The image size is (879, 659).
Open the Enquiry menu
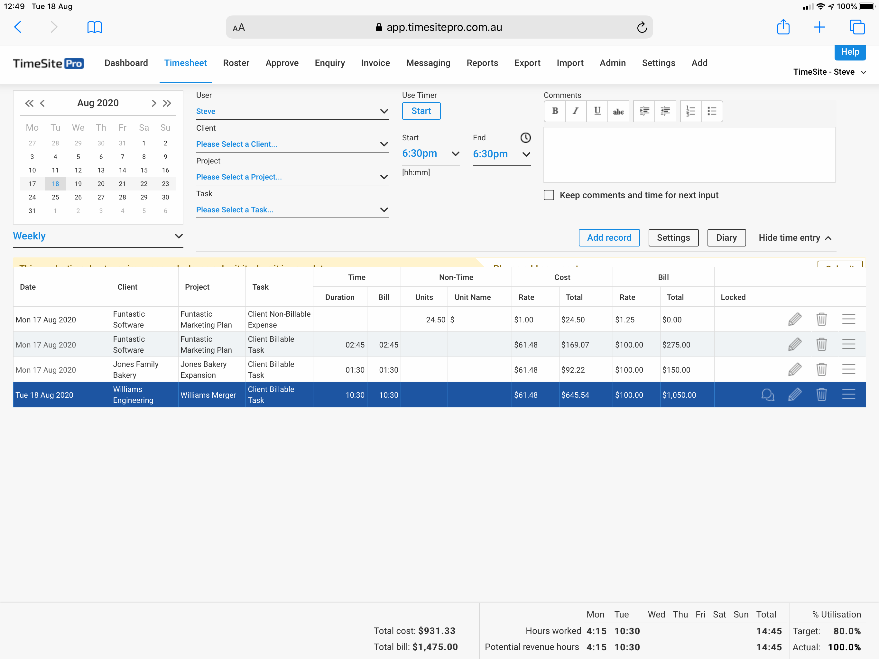[329, 63]
